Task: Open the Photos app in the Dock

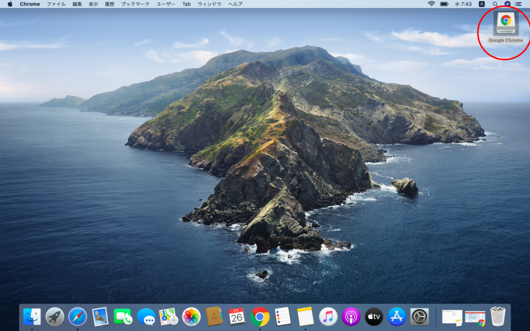Action: 191,317
